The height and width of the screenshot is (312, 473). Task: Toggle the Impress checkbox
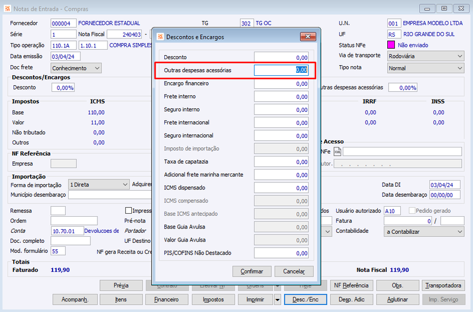pyautogui.click(x=128, y=211)
